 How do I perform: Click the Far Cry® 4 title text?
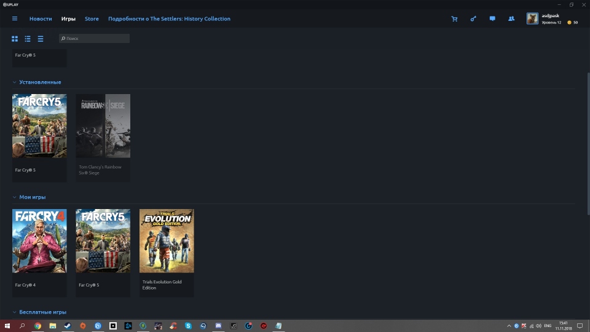(x=25, y=285)
